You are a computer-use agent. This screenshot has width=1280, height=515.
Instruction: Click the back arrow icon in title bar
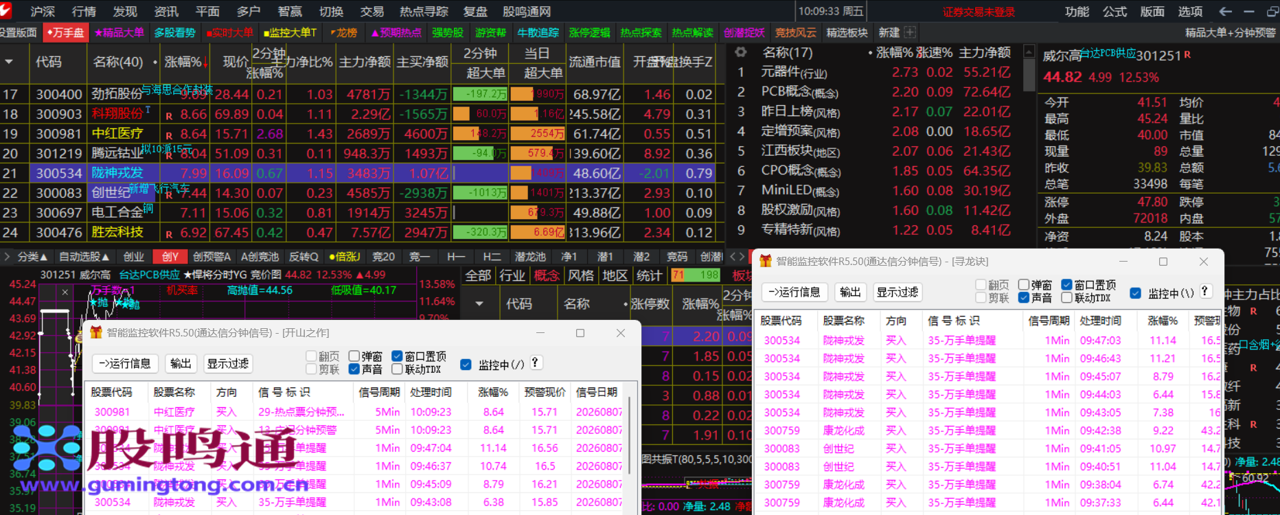point(1224,12)
